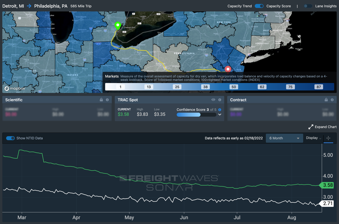Open info icon on Contract panel
The height and width of the screenshot is (224, 339).
(x=333, y=100)
